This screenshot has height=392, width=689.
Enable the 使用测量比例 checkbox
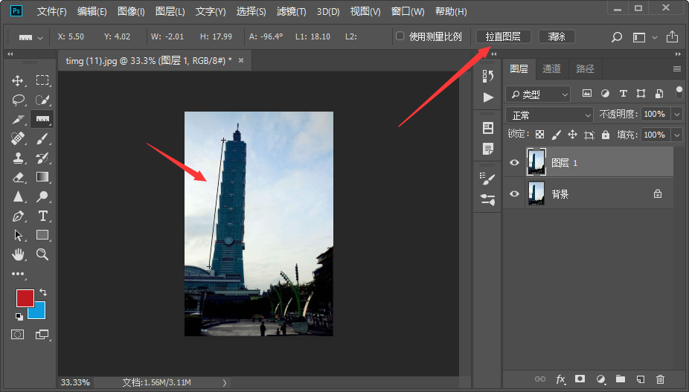click(x=400, y=36)
